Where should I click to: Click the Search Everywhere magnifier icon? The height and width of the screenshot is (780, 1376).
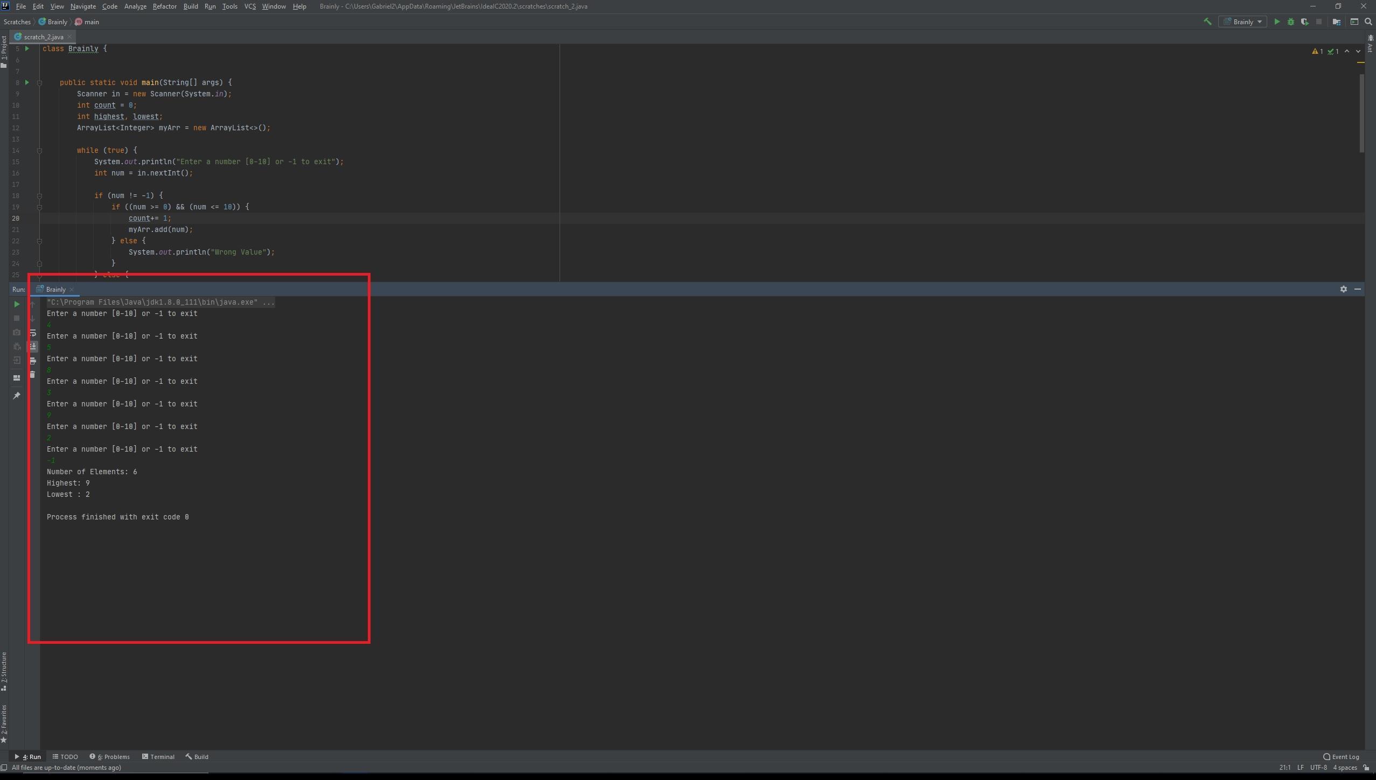pos(1368,22)
